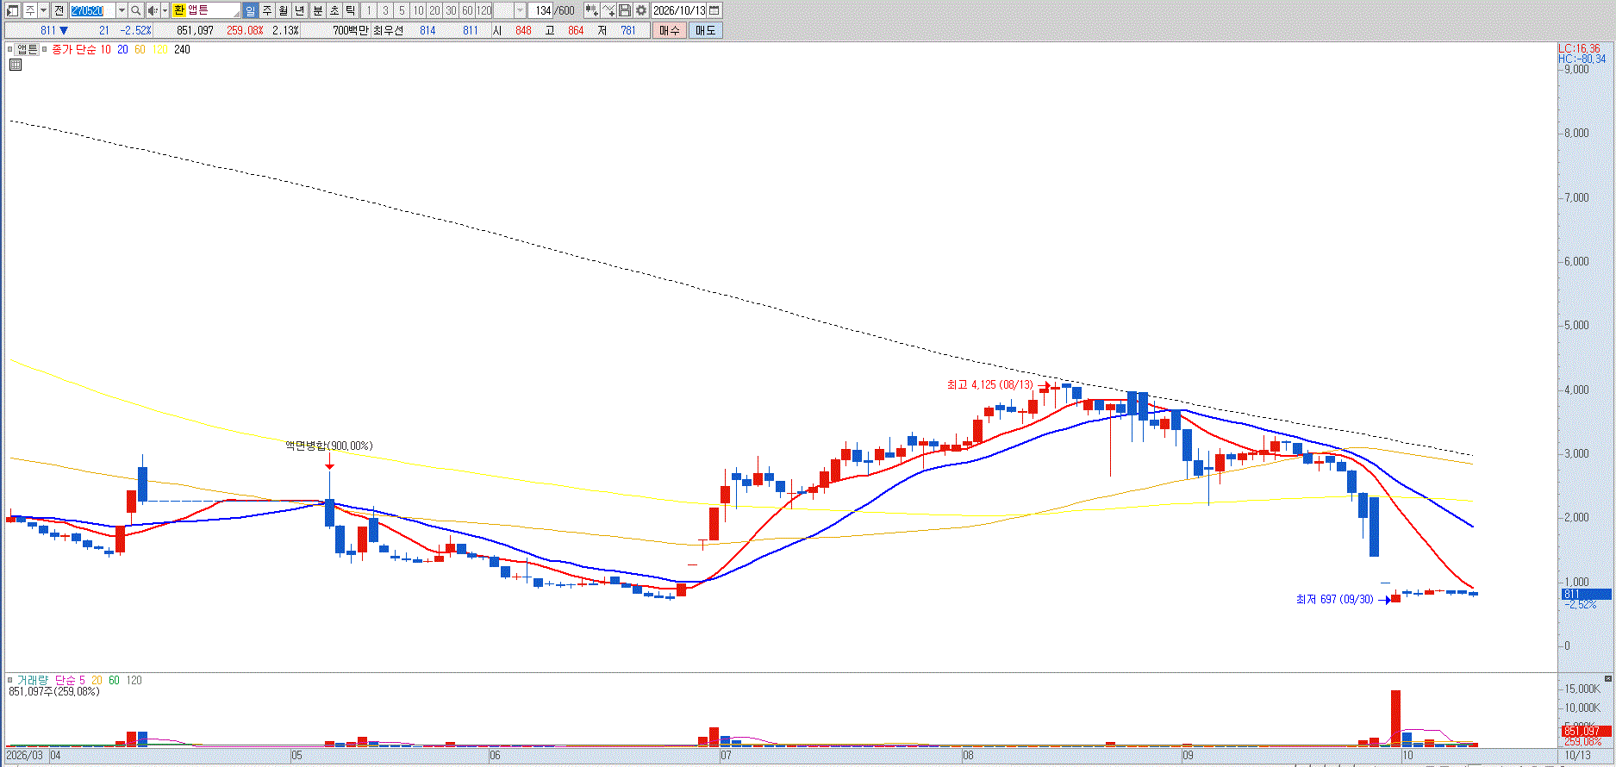Viewport: 1616px width, 767px height.
Task: Click the 매수 buy button
Action: [670, 30]
